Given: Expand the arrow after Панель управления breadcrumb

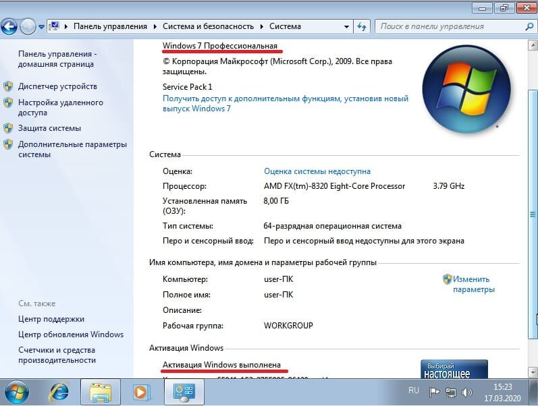Looking at the screenshot, I should [x=155, y=26].
